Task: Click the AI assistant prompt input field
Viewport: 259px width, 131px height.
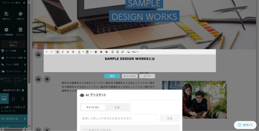Action: 118,118
